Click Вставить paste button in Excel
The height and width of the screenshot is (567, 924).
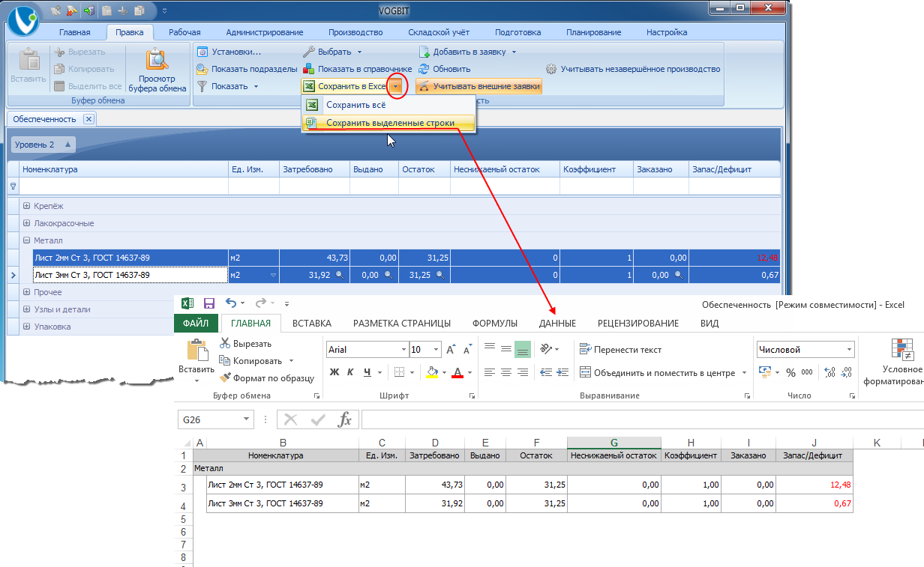pyautogui.click(x=196, y=360)
